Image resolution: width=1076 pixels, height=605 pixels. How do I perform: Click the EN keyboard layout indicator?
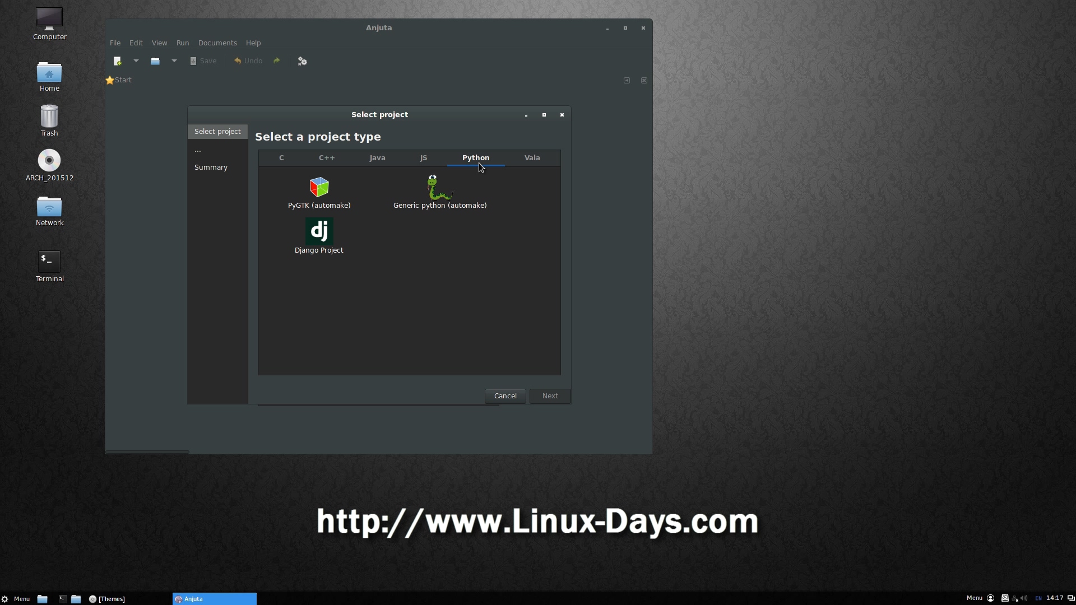coord(1038,598)
